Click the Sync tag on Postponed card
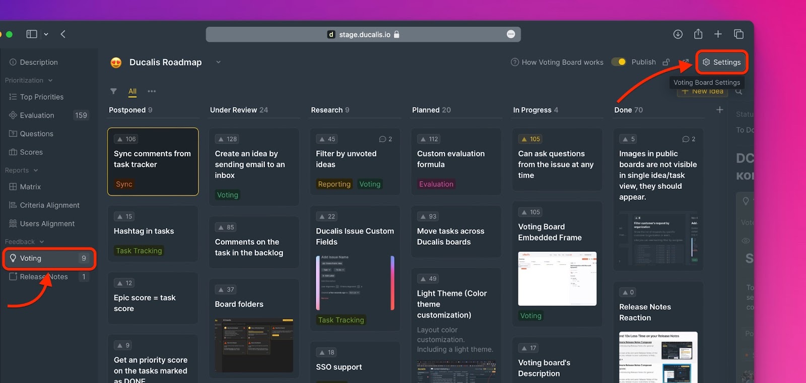 point(124,184)
